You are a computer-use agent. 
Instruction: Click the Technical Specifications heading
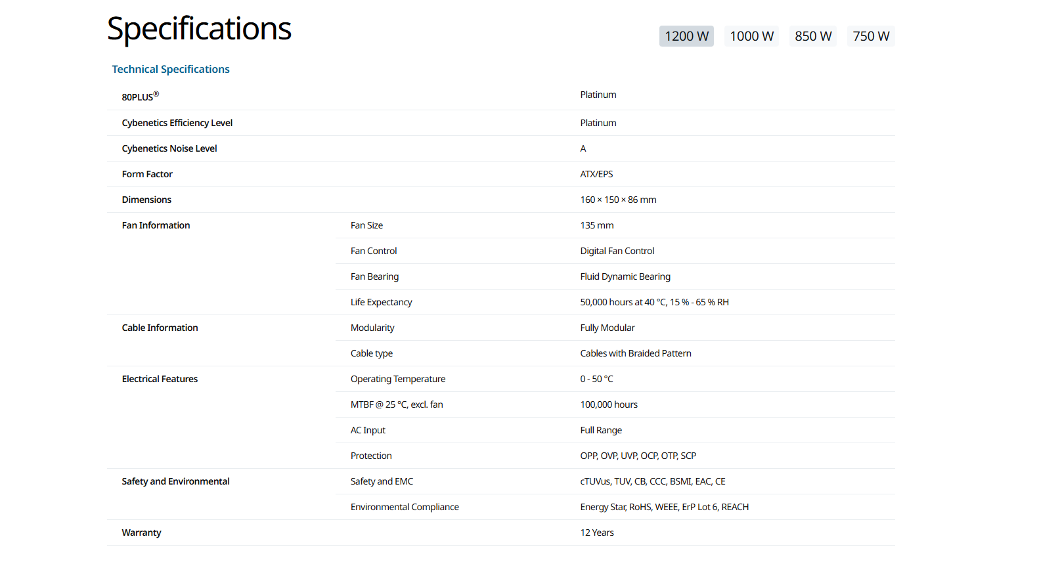pyautogui.click(x=171, y=70)
